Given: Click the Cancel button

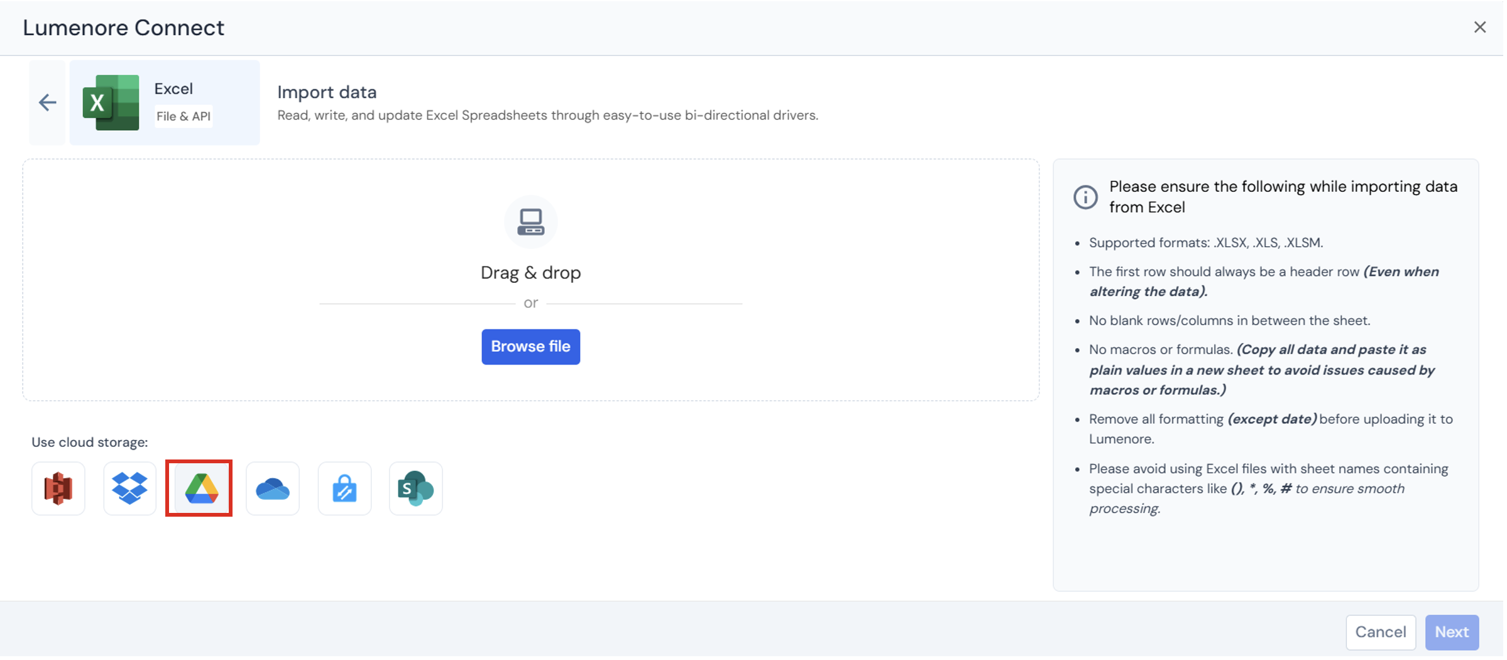Looking at the screenshot, I should tap(1380, 632).
